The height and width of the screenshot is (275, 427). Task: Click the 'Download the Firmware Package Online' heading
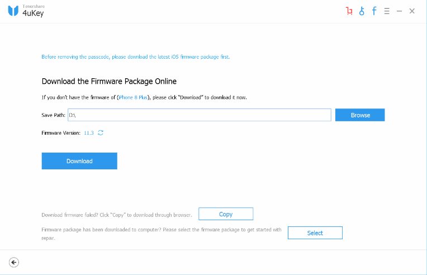[109, 82]
